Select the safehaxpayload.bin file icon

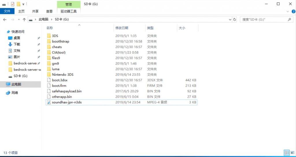(x=49, y=91)
